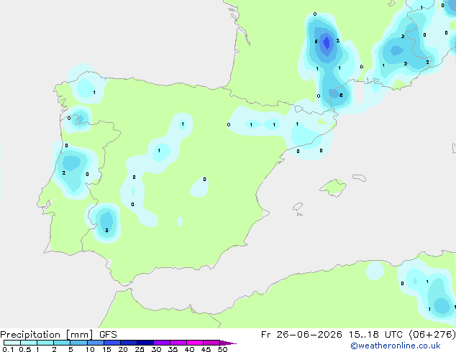Click Mallorca island on the map
This screenshot has width=456, height=352.
(x=333, y=187)
